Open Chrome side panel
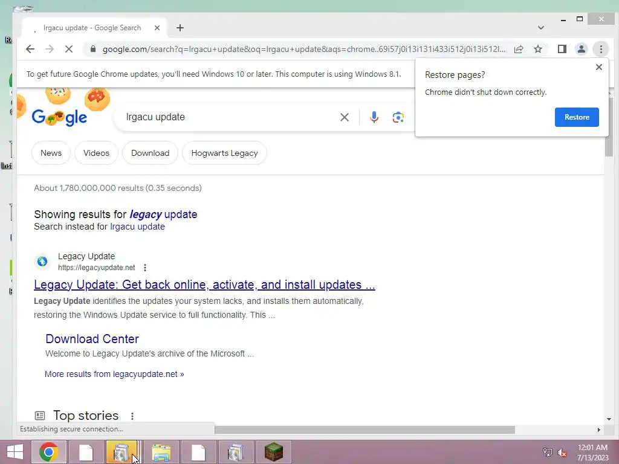Screen dimensions: 619x464 click(562, 49)
